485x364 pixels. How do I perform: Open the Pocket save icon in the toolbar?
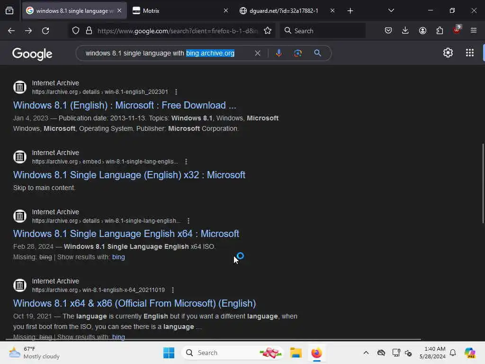pyautogui.click(x=388, y=31)
